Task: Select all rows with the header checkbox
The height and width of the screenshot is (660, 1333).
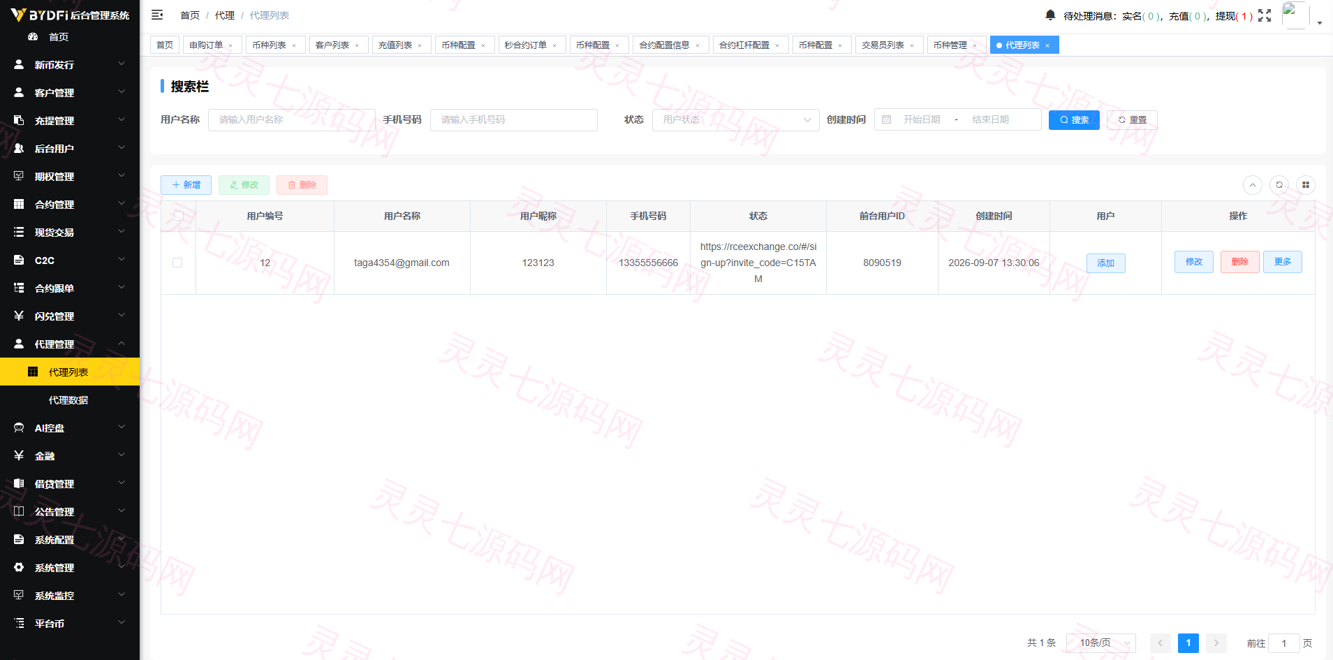Action: point(179,216)
